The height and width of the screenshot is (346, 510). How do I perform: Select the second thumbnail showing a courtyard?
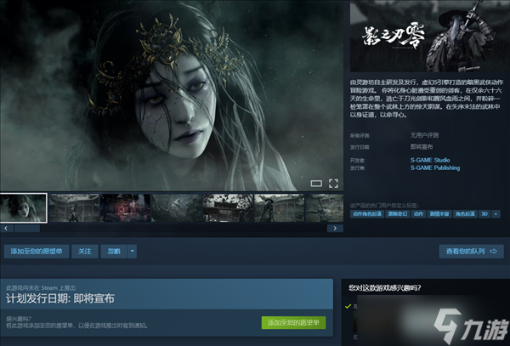(x=74, y=208)
